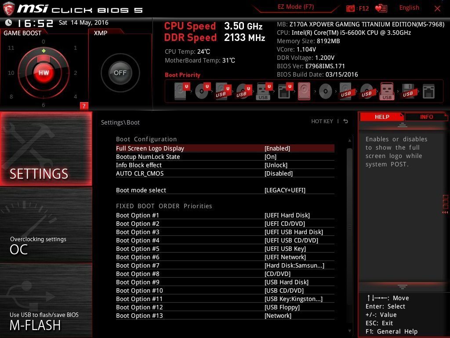Viewport: 450px width, 338px height.
Task: Click the UEFI USB hard disk boot icon
Action: tap(223, 92)
